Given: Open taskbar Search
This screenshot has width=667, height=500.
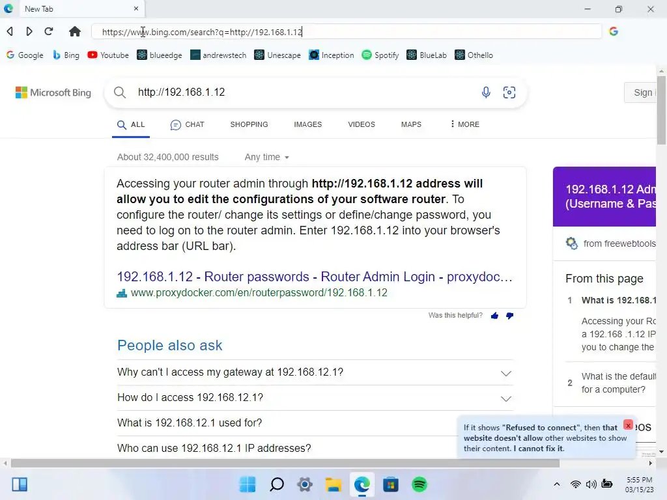Looking at the screenshot, I should tap(277, 484).
